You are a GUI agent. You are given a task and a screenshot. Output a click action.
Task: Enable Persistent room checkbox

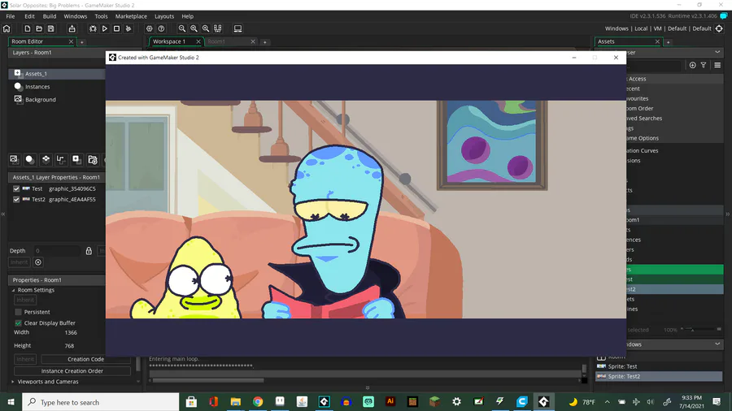pos(18,312)
